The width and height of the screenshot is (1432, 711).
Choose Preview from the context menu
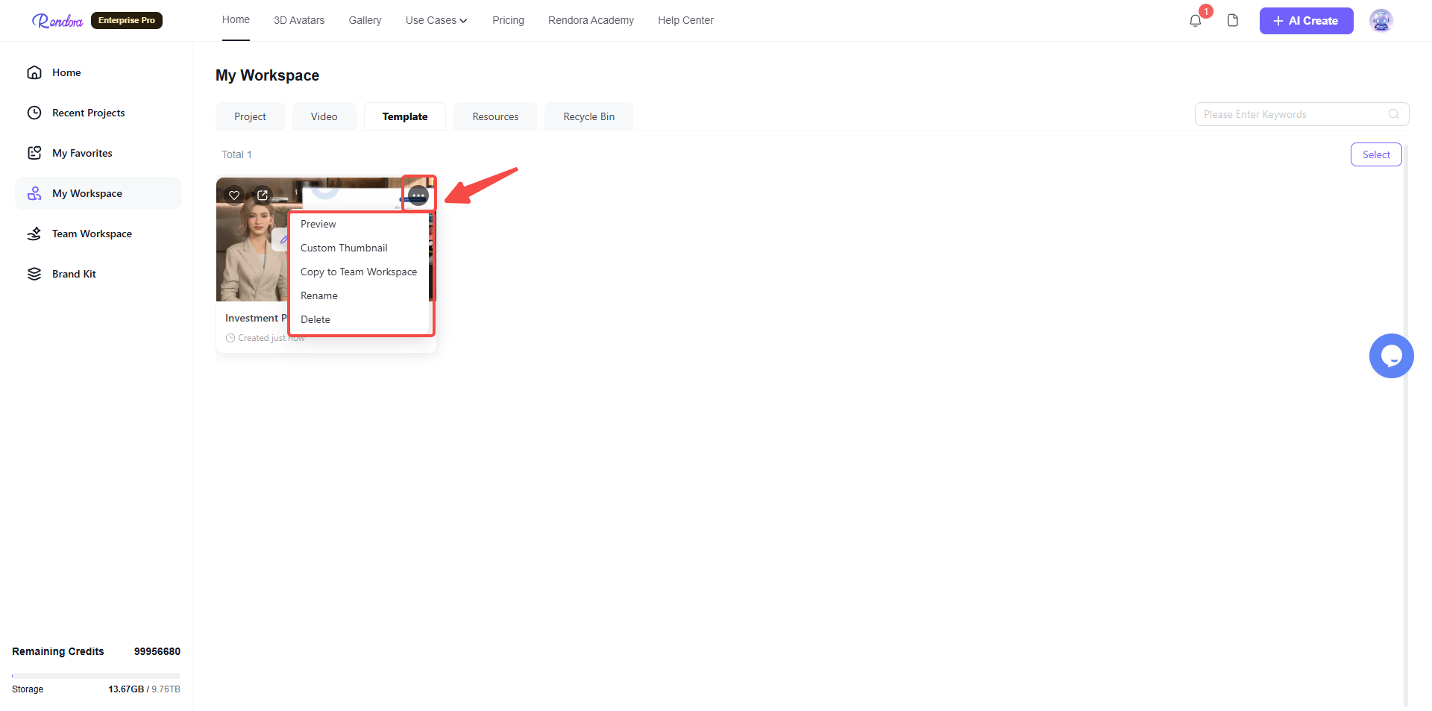tap(361, 224)
